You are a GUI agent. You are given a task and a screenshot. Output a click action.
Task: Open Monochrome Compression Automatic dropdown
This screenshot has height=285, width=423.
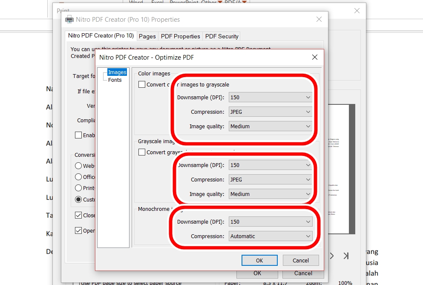(x=270, y=236)
